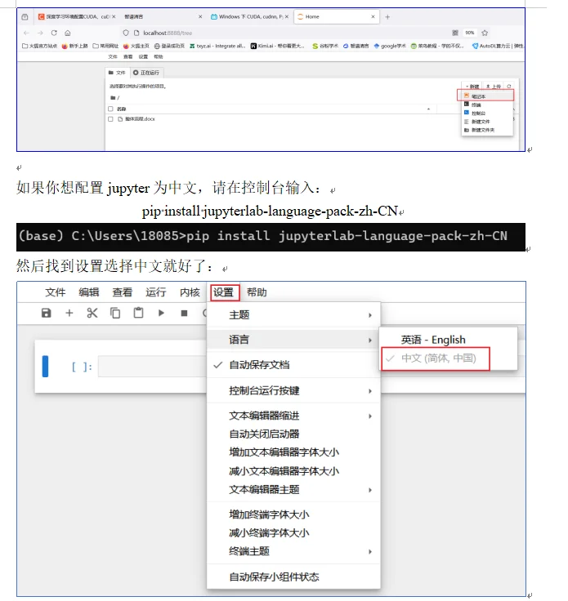Toggle 自动关闭启动器 in the settings menu

pyautogui.click(x=293, y=434)
